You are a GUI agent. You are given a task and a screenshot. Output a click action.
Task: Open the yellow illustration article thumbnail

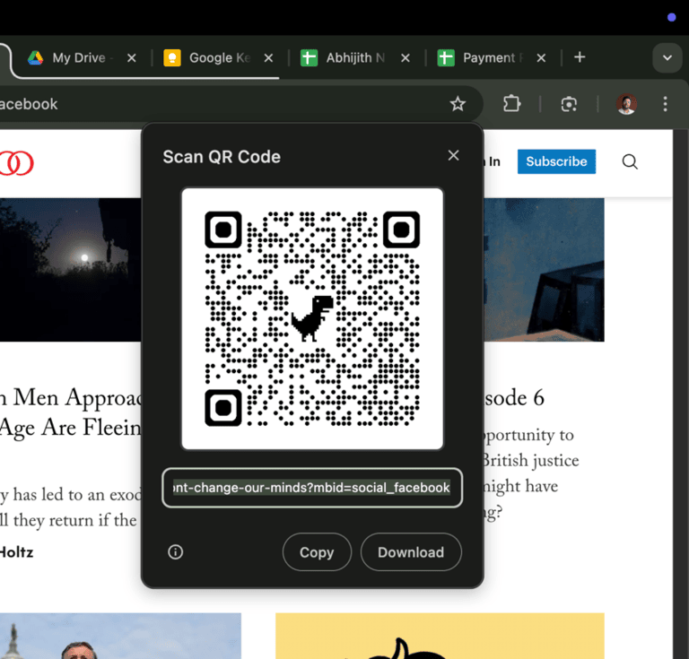(x=440, y=636)
